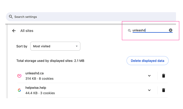The height and width of the screenshot is (109, 183).
Task: Click the unleashd.ca site favicon
Action: click(19, 76)
